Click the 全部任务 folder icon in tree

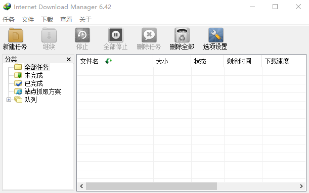click(x=18, y=67)
